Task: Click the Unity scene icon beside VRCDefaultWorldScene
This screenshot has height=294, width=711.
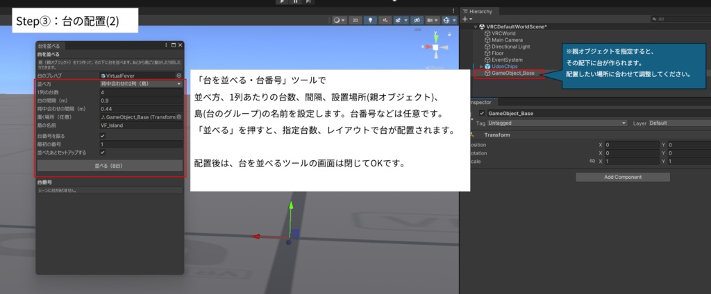Action: coord(482,27)
